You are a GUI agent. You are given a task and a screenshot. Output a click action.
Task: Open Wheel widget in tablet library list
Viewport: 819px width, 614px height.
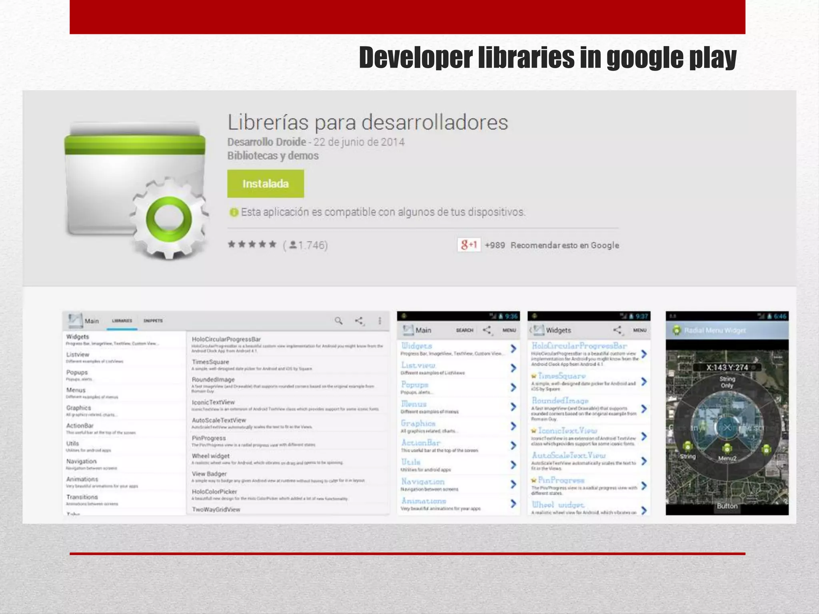tap(288, 459)
